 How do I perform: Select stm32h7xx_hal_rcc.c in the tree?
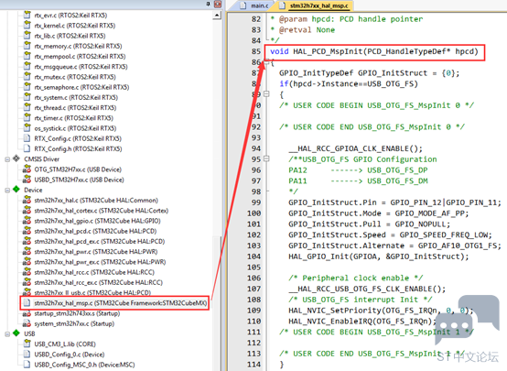[94, 272]
